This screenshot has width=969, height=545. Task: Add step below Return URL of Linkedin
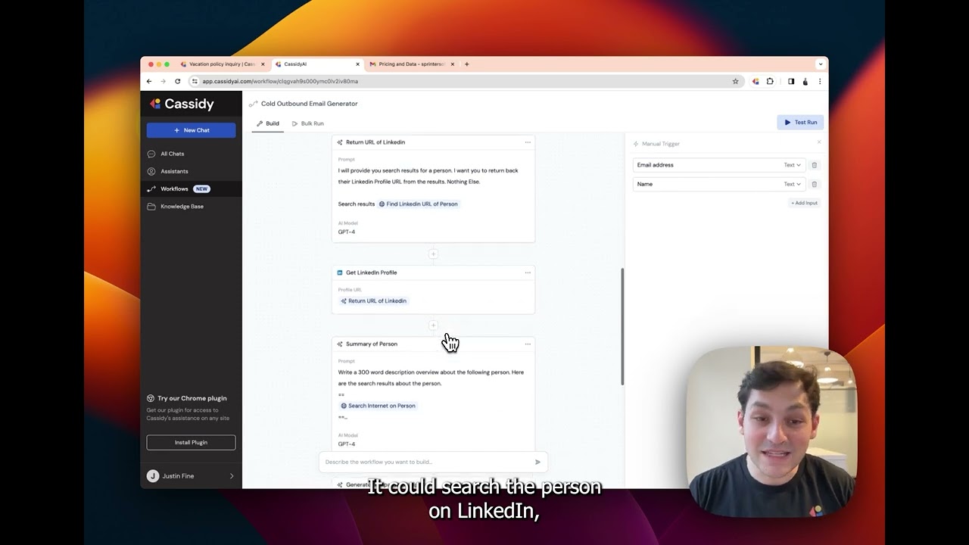click(433, 254)
